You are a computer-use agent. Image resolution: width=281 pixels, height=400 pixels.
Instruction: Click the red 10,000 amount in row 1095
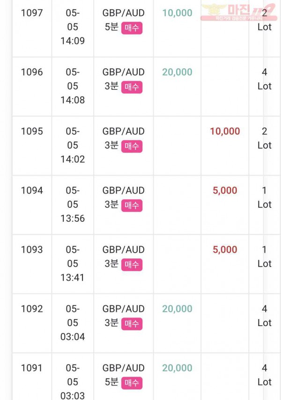[225, 131]
